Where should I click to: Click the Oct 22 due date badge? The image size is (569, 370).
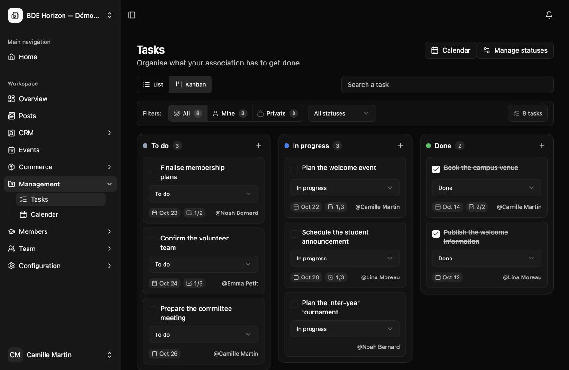point(306,207)
